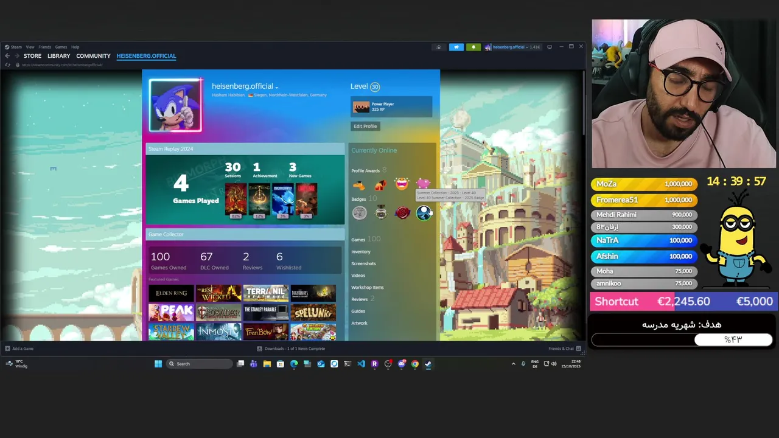Click the 67 DLC Owned stat
779x438 pixels.
click(x=214, y=260)
